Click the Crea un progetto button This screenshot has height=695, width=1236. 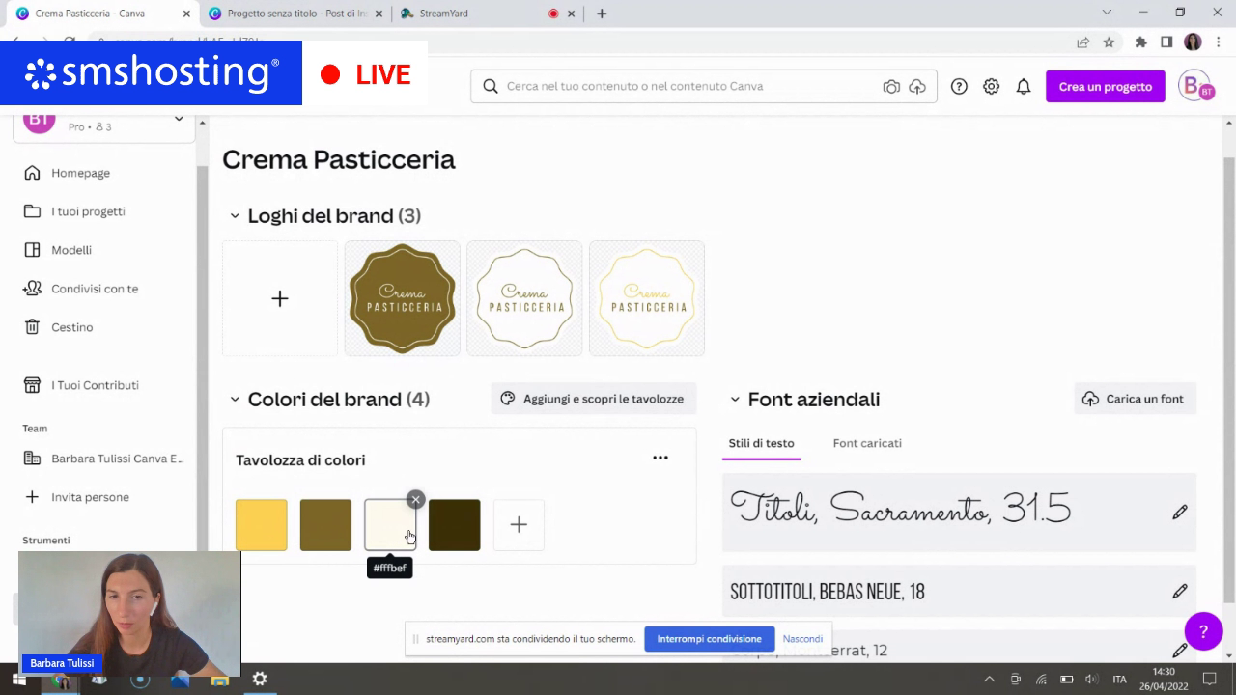1105,86
